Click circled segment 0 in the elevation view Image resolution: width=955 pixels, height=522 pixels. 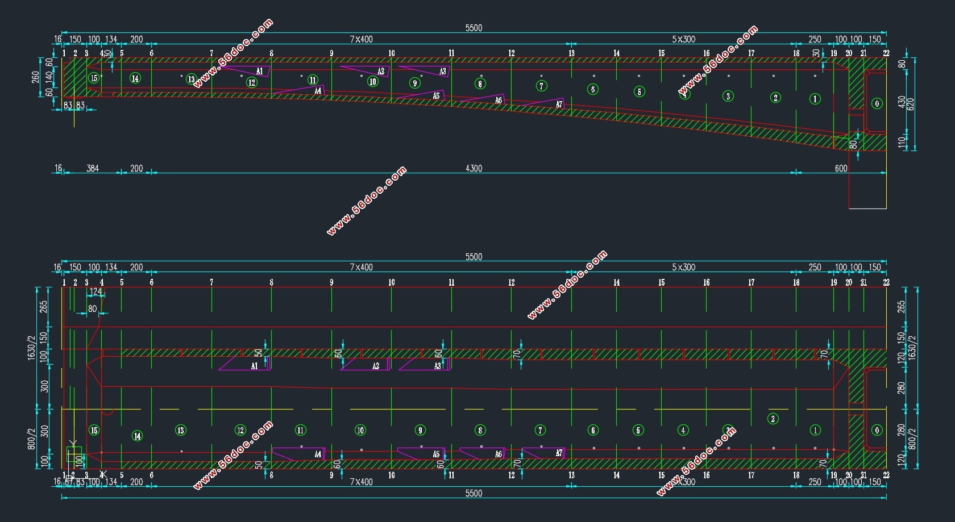click(x=877, y=103)
